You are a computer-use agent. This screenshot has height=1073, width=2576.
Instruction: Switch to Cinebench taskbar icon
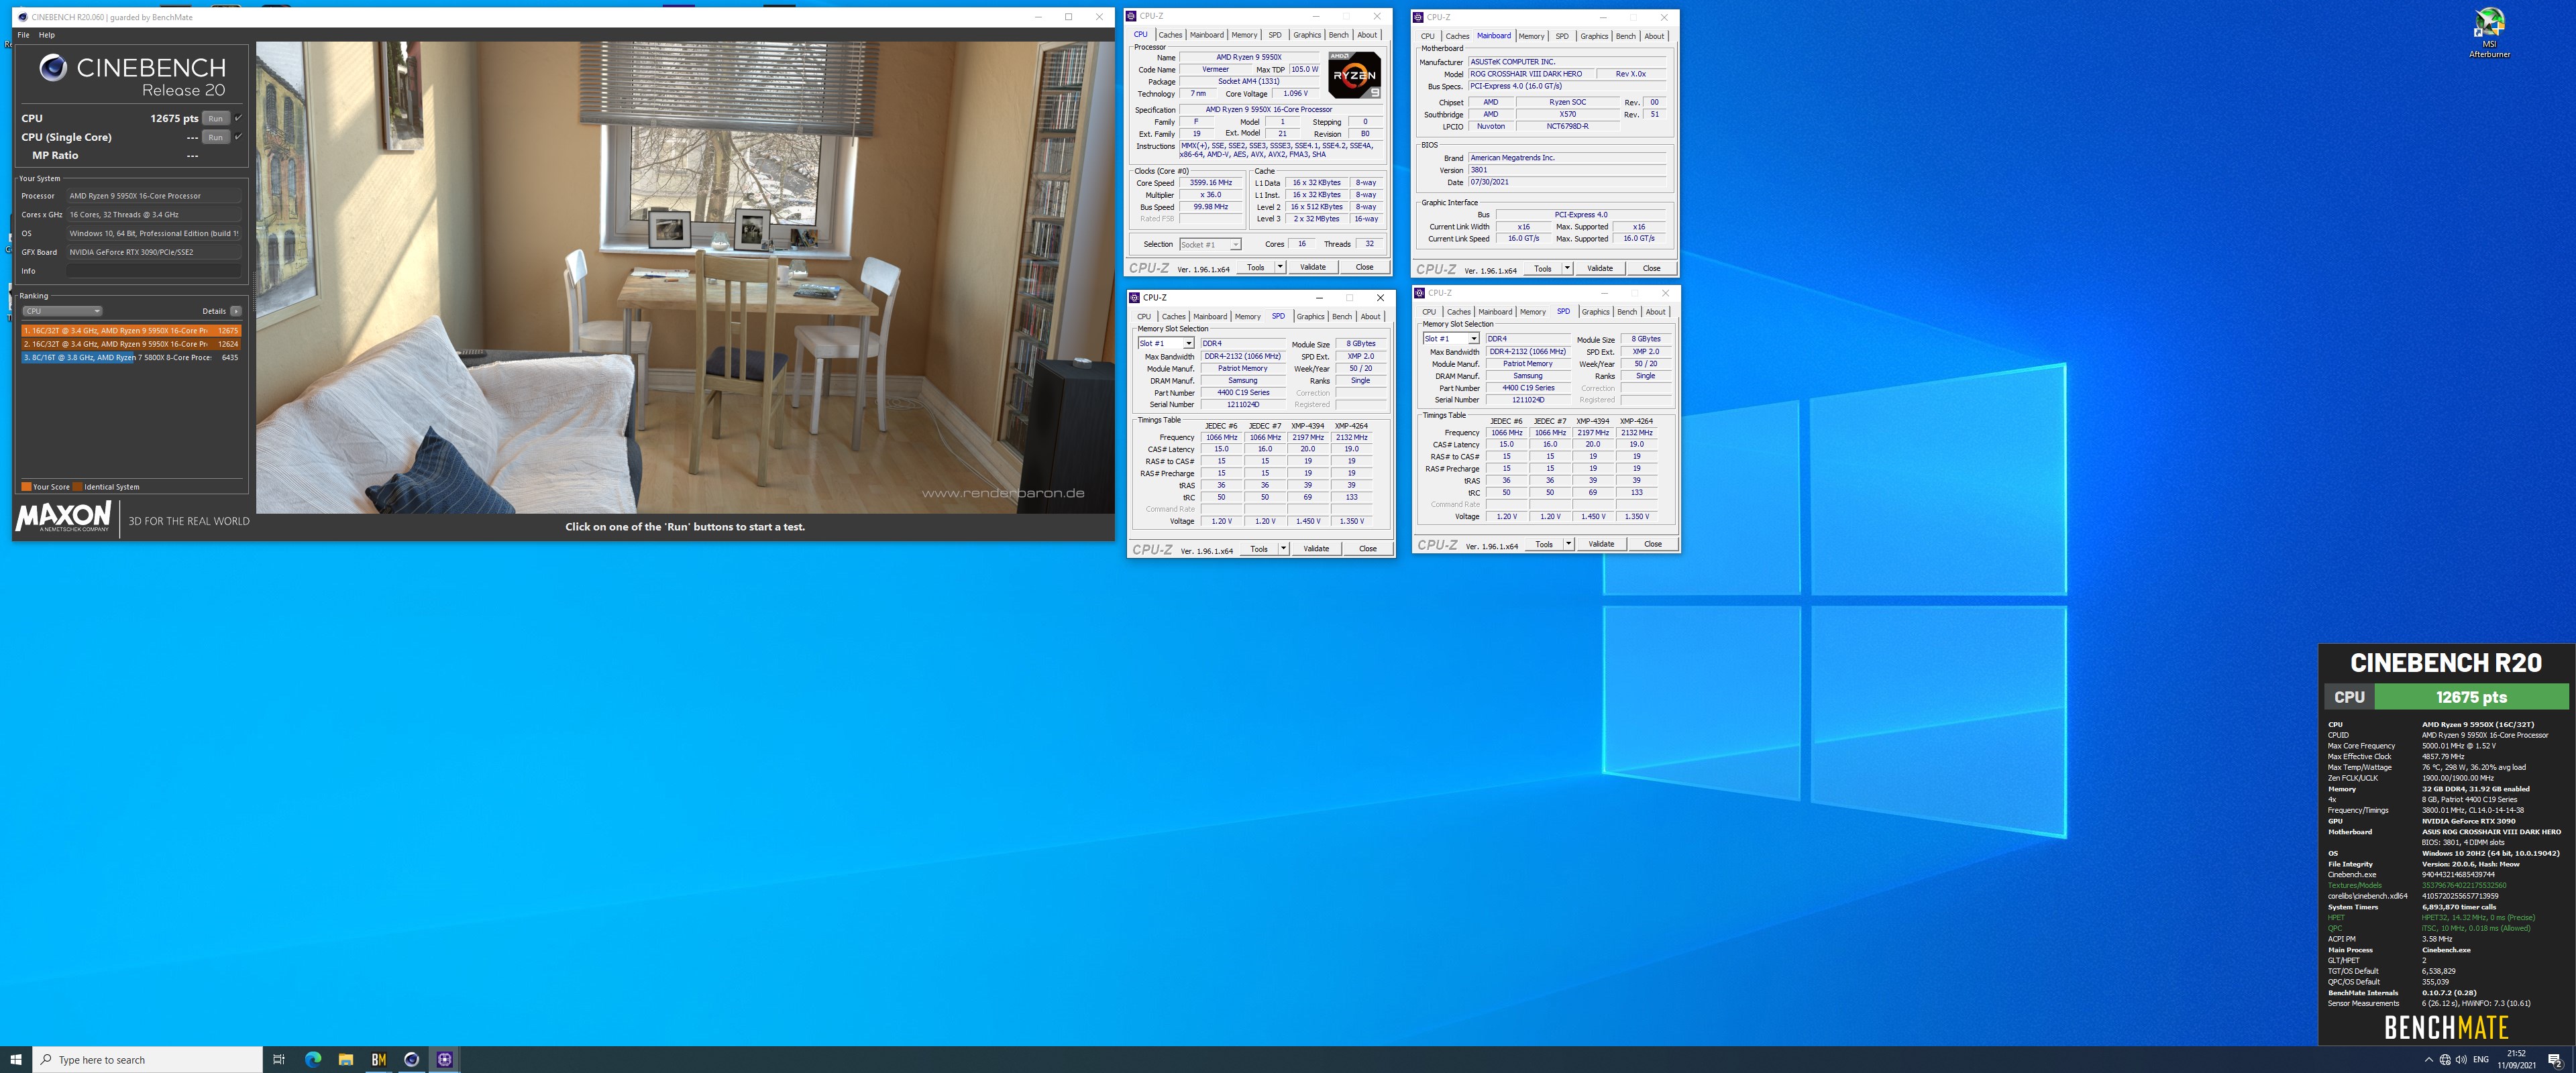(412, 1059)
